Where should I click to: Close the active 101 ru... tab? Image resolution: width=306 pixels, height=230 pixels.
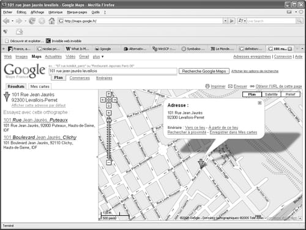pyautogui.click(x=289, y=49)
